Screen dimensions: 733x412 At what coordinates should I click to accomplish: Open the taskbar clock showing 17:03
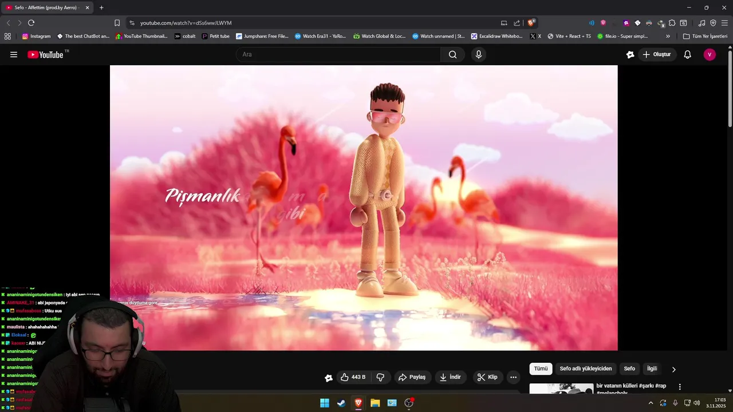pyautogui.click(x=716, y=403)
